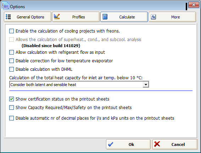Check Disable calculation with DHML
This screenshot has height=153, width=201.
pyautogui.click(x=12, y=69)
